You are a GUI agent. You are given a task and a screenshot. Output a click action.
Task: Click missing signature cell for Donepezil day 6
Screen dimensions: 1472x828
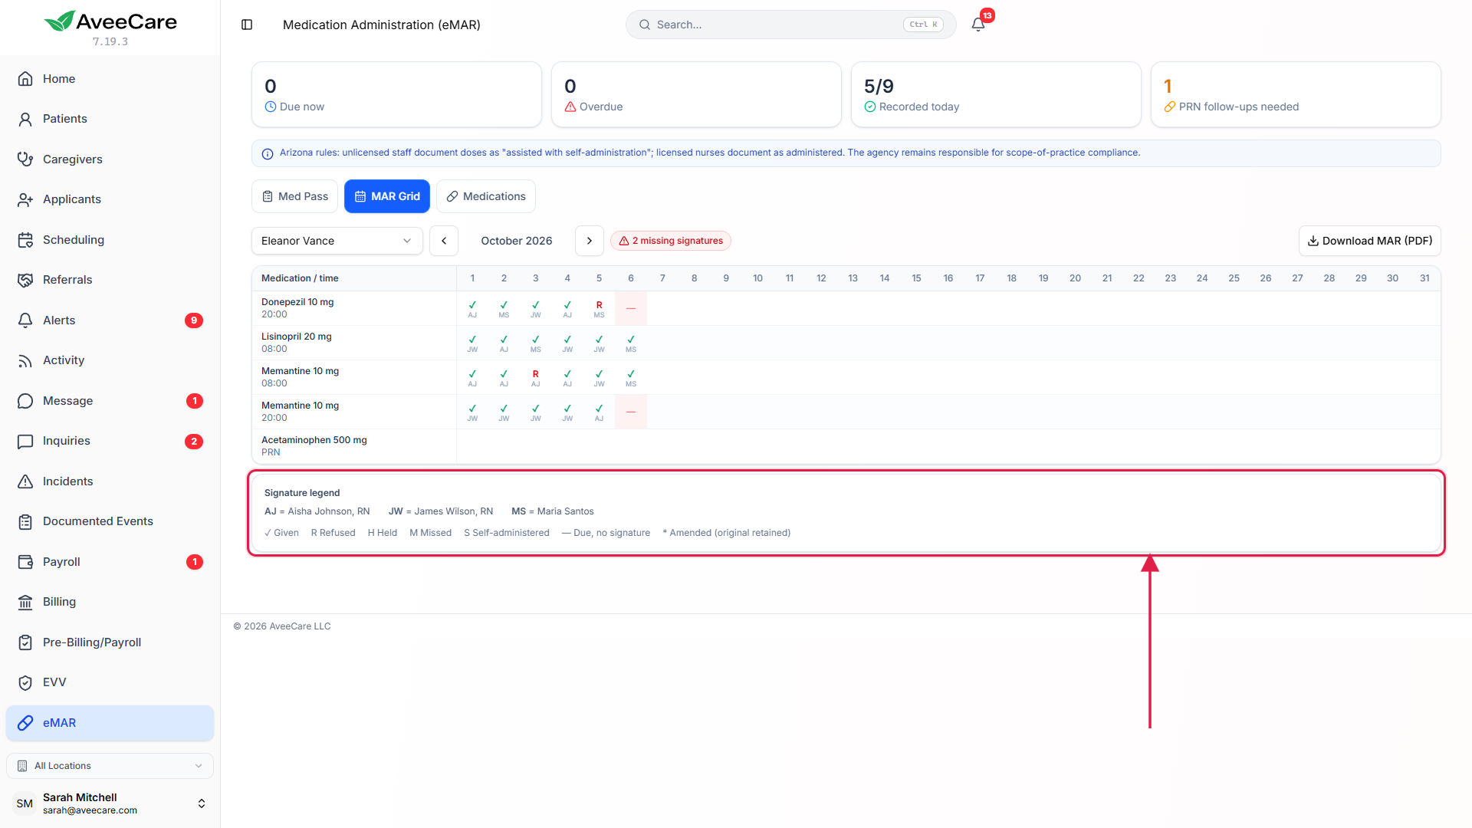coord(631,308)
